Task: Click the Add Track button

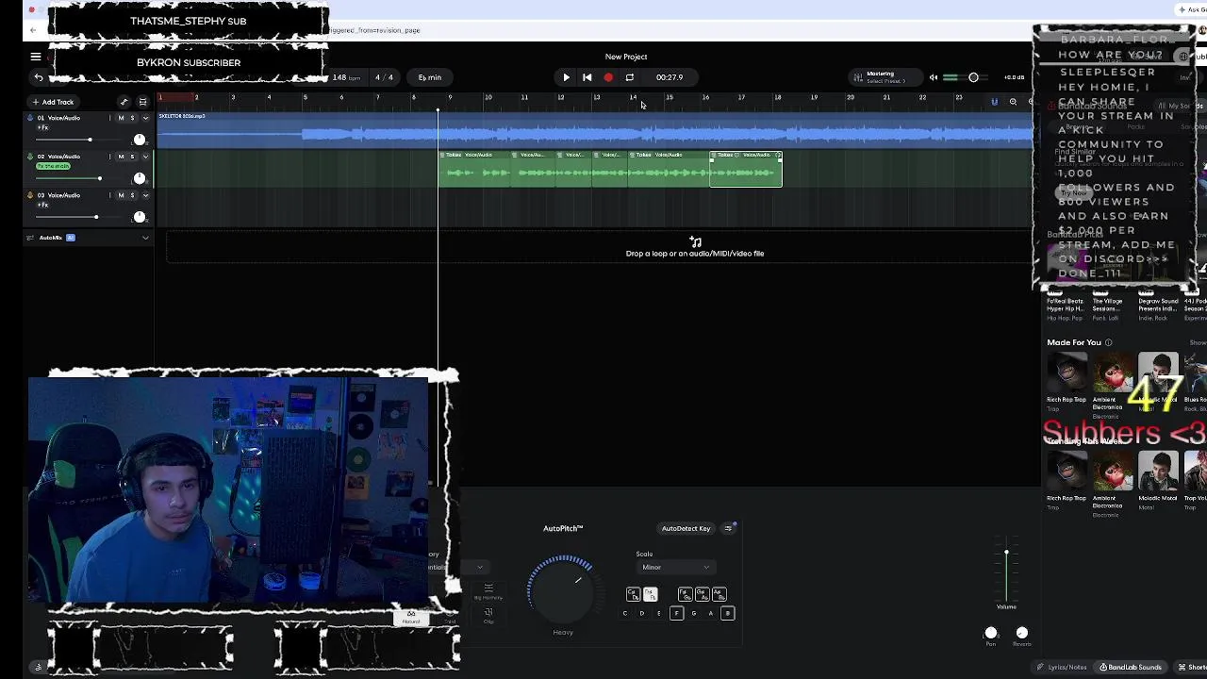Action: (54, 102)
